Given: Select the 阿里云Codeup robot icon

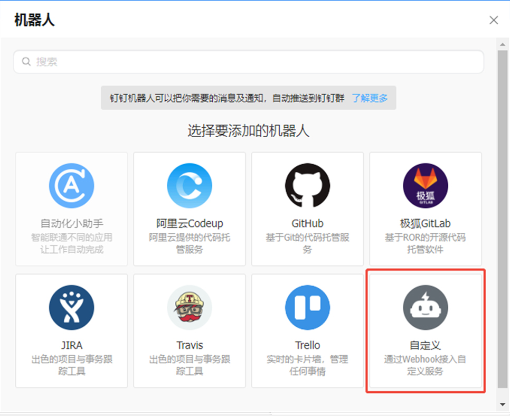Looking at the screenshot, I should (x=190, y=186).
